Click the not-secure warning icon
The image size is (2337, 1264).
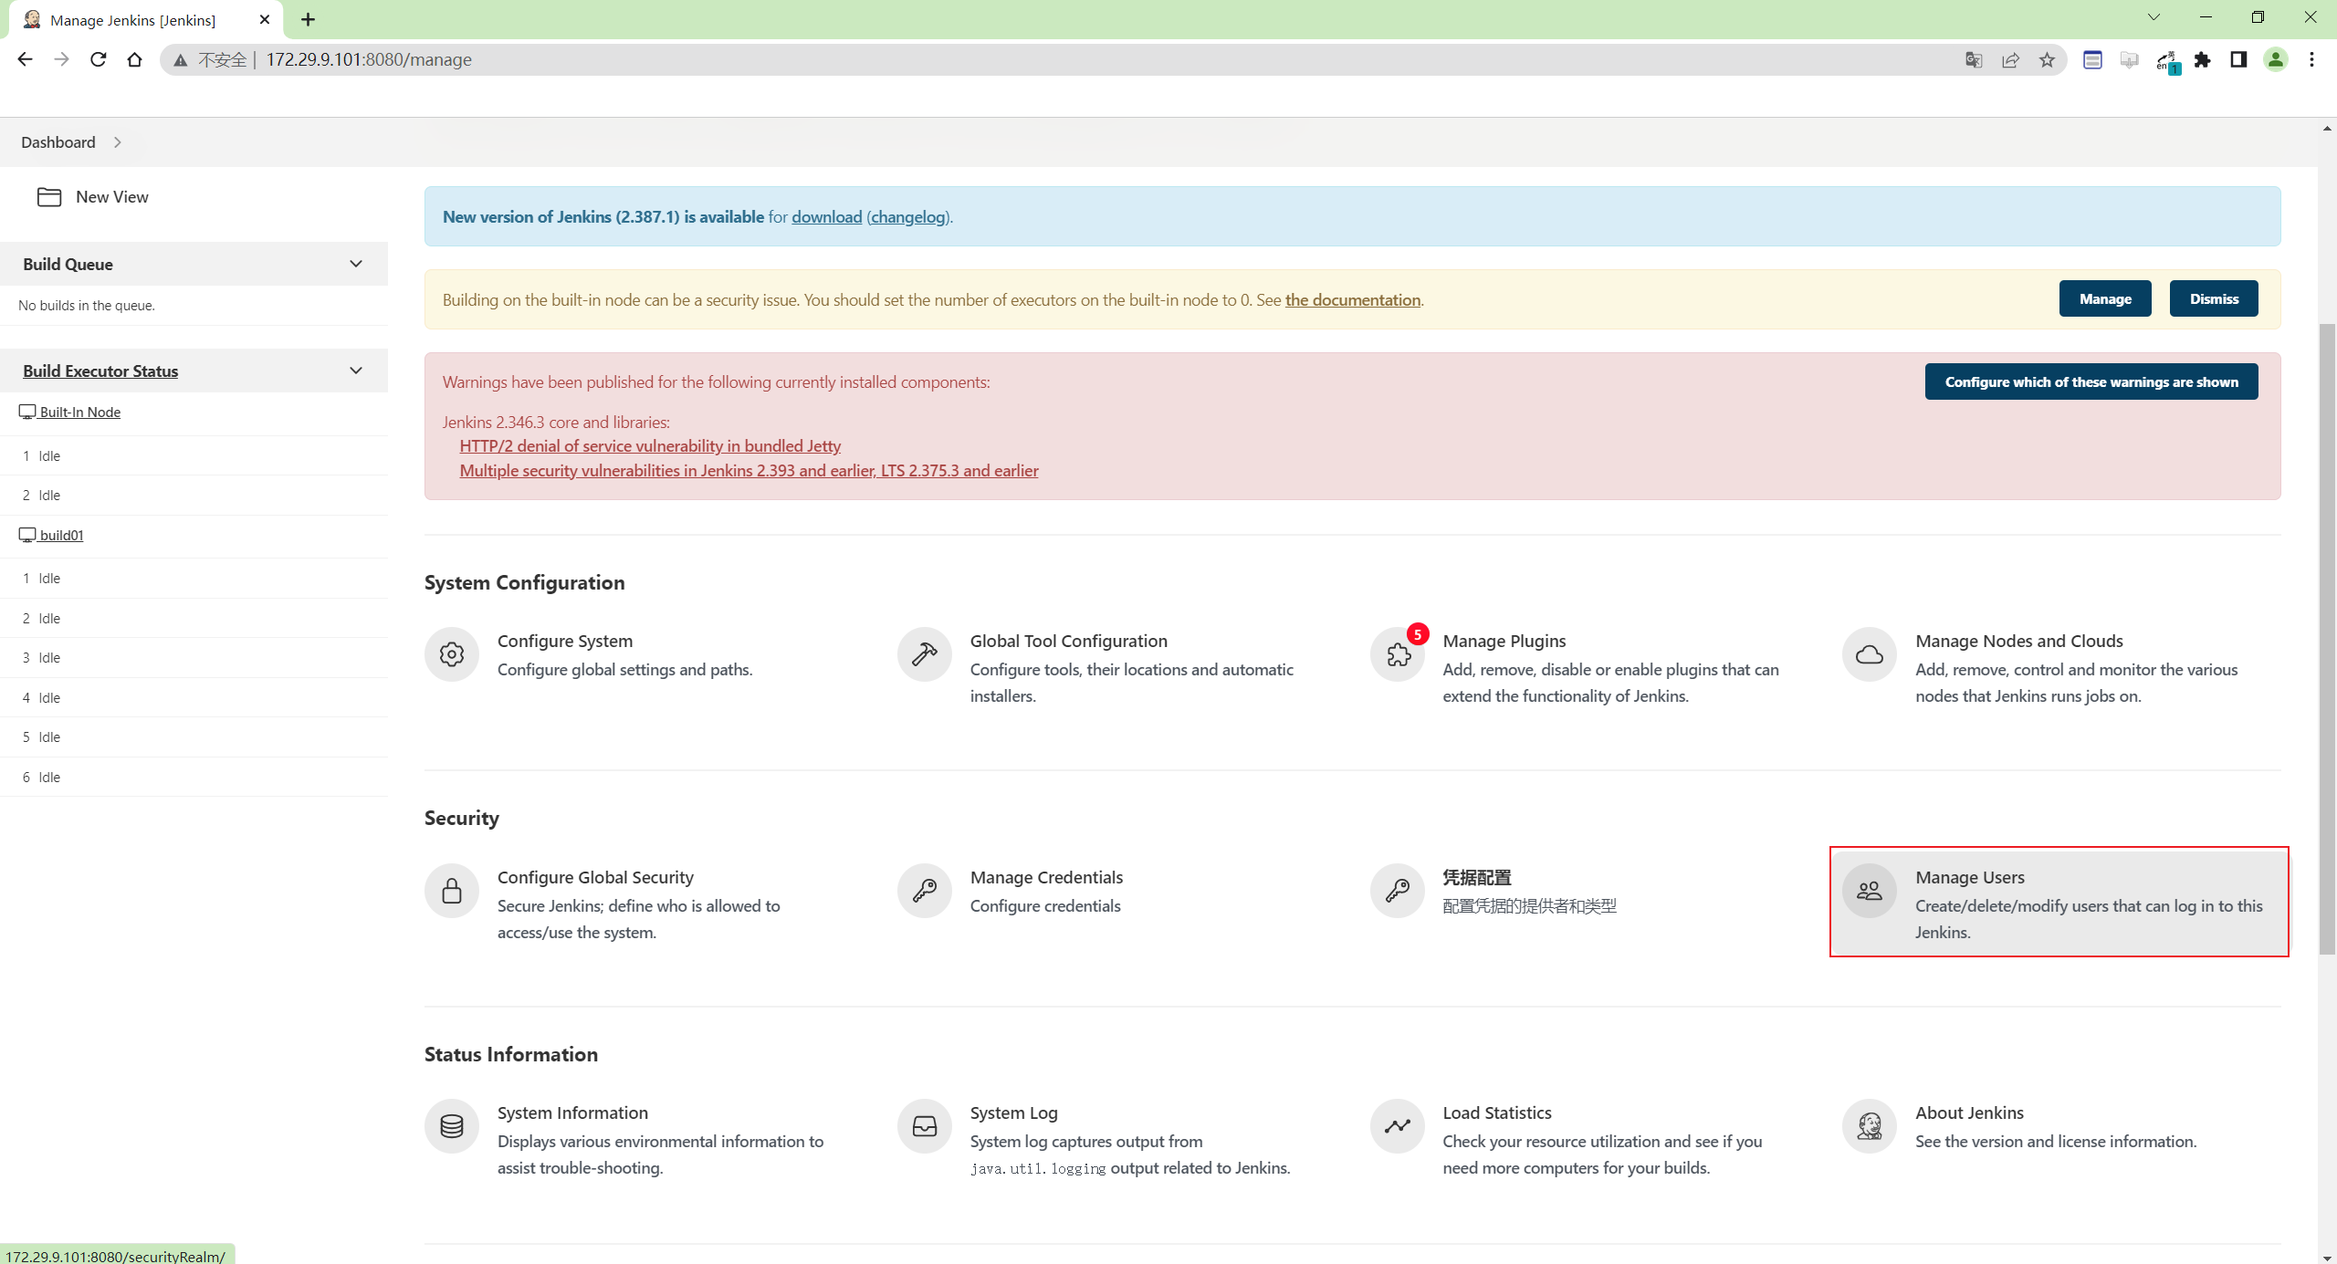click(x=181, y=60)
